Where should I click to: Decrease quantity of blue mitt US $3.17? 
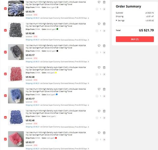(97, 96)
